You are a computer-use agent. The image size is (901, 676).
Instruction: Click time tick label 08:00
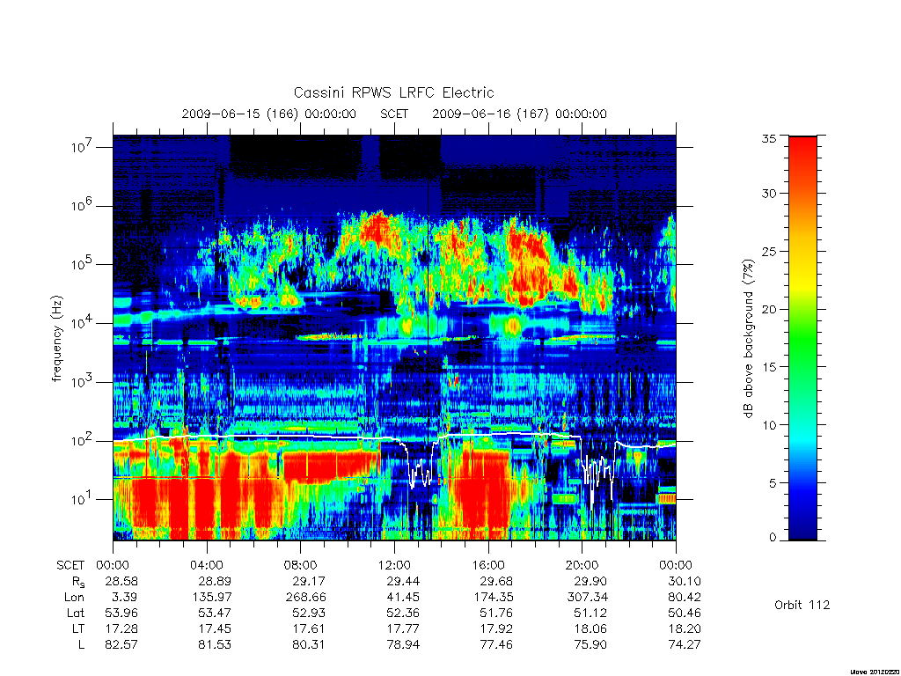(x=301, y=566)
